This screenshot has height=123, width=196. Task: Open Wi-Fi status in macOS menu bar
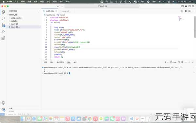(x=160, y=2)
